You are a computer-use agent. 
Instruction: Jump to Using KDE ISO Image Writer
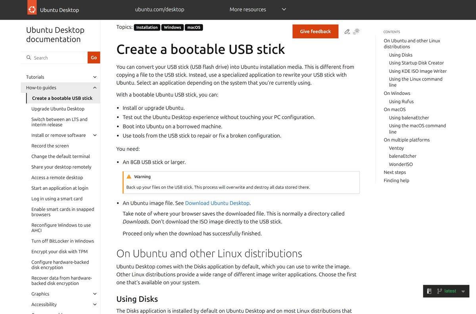click(418, 71)
